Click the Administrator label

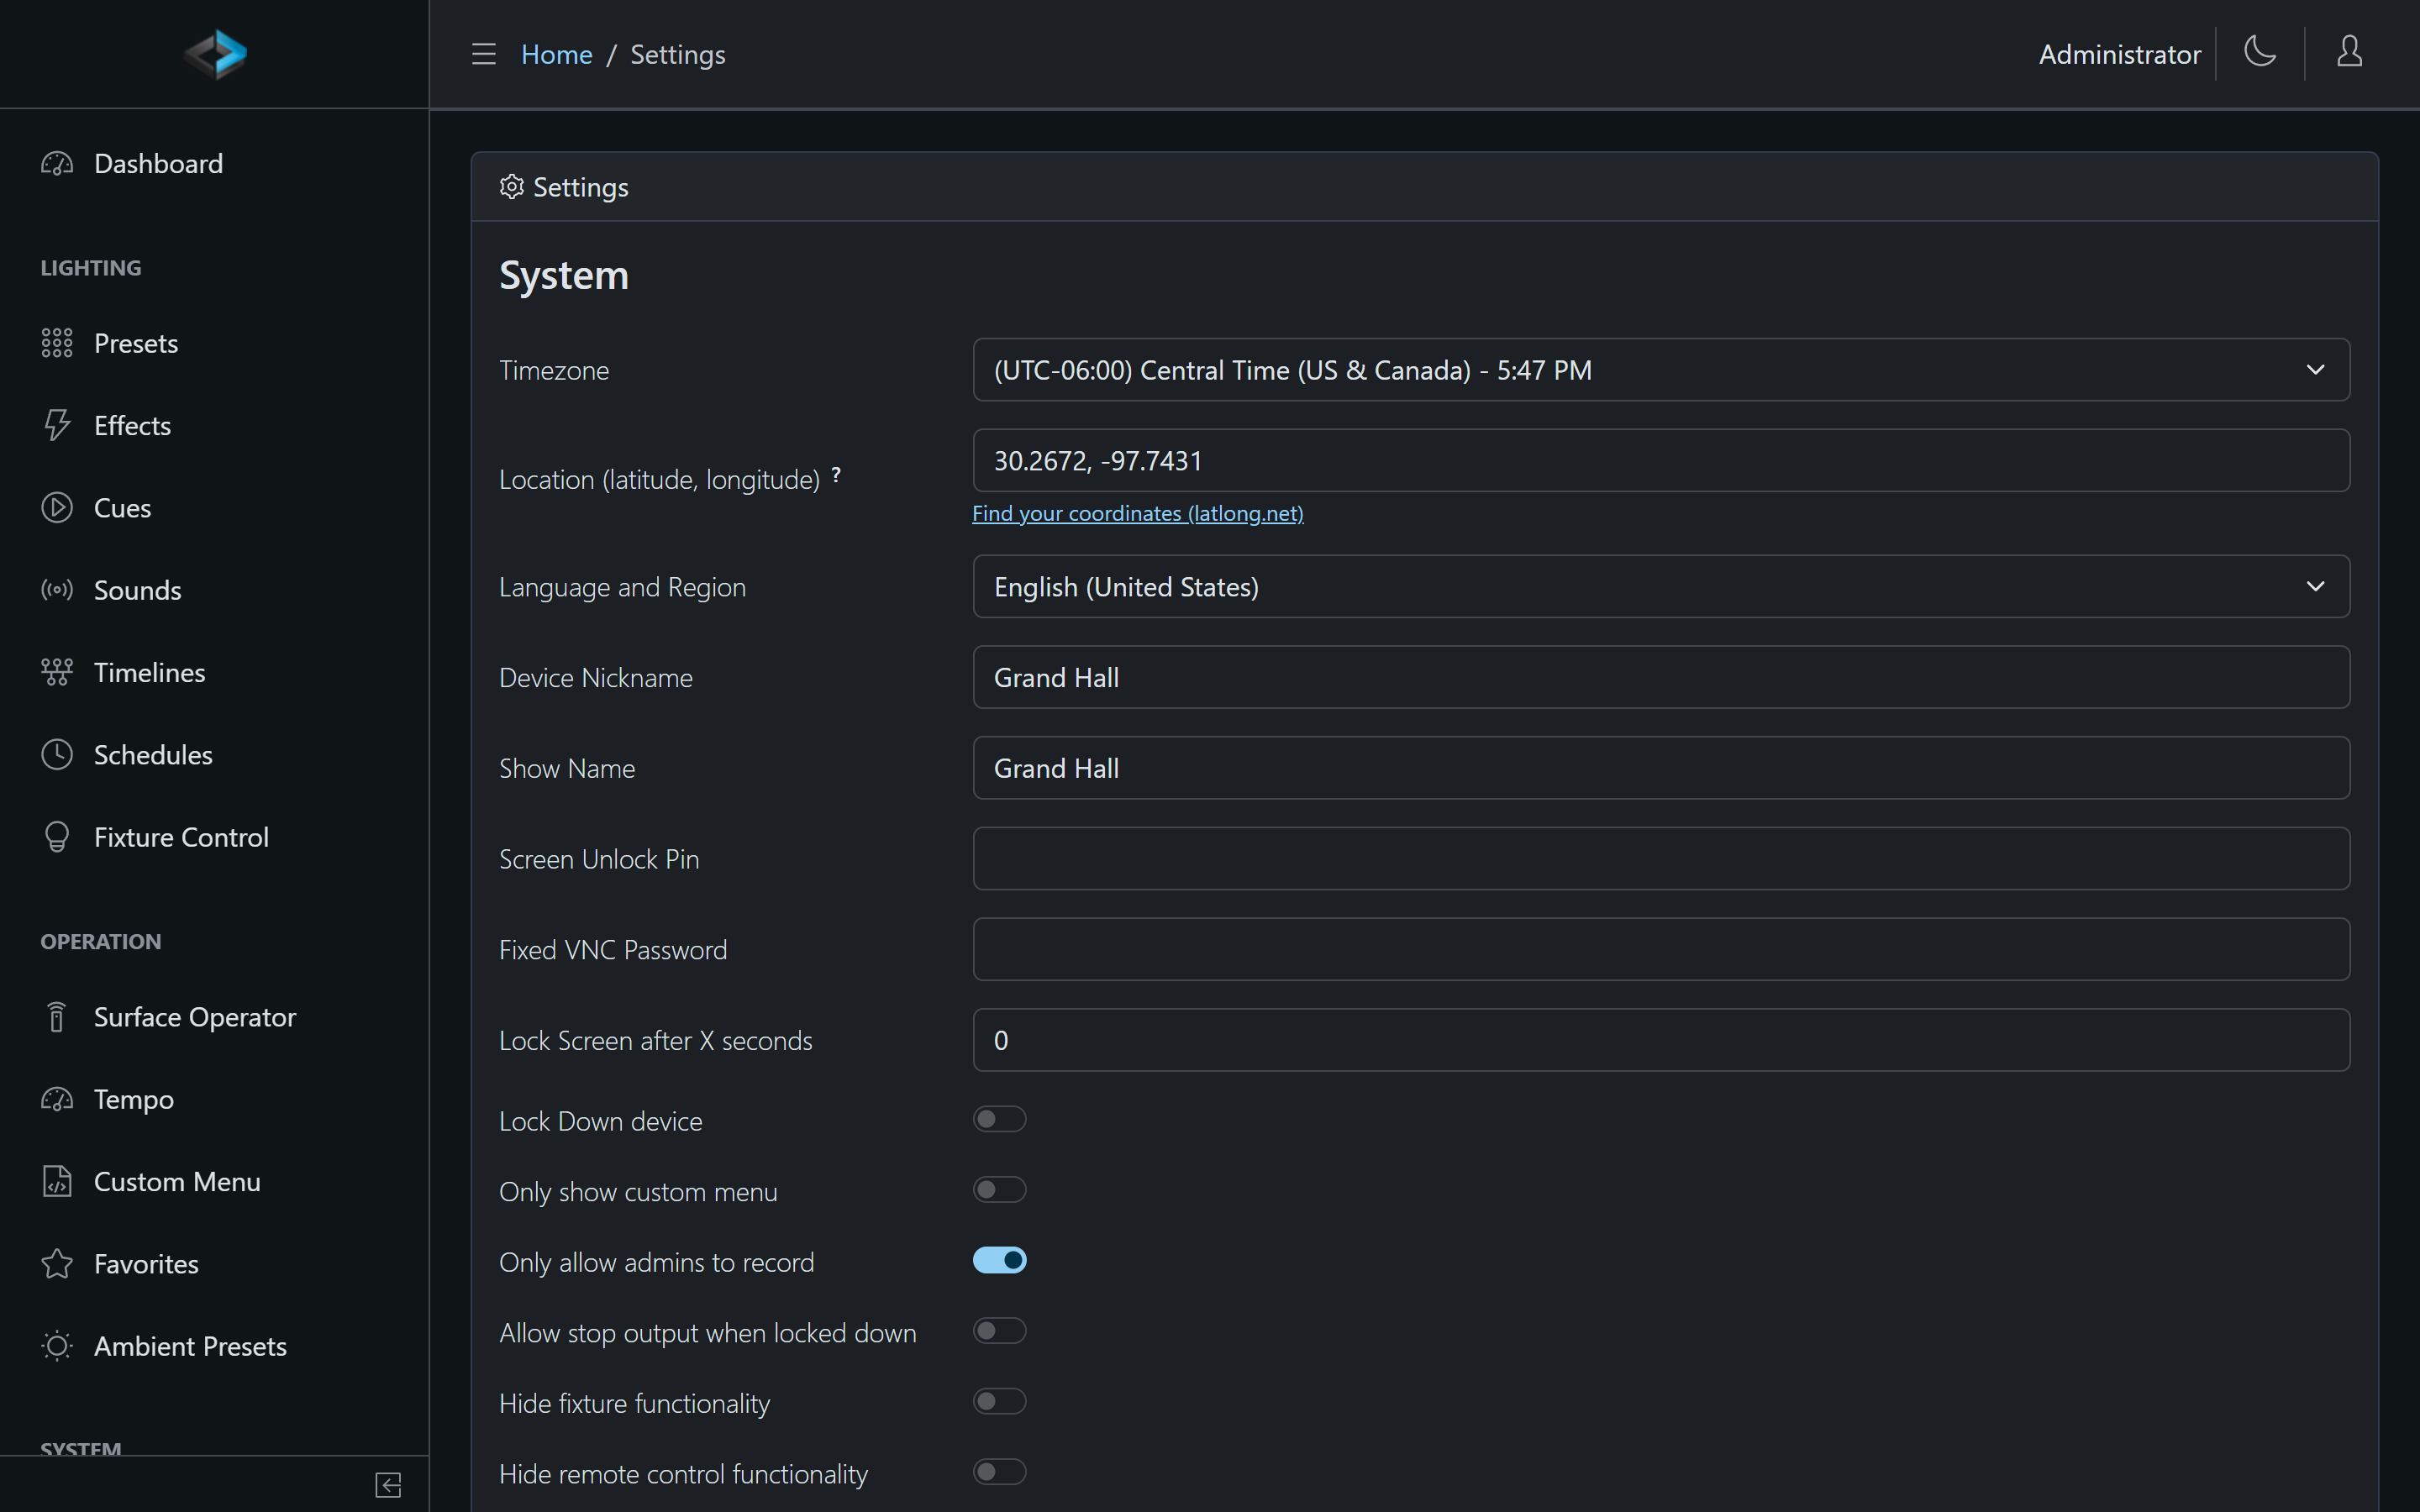click(2120, 54)
